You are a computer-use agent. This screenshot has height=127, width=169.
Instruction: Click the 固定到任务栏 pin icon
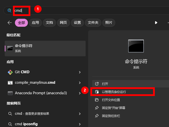click(97, 116)
